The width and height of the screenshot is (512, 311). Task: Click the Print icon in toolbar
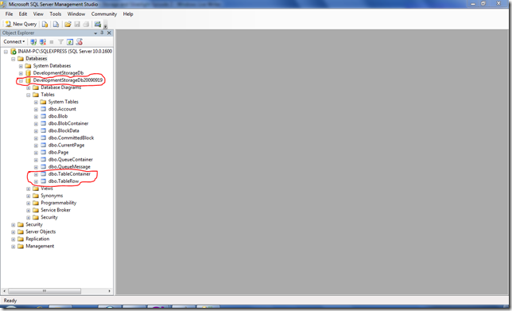click(x=86, y=24)
